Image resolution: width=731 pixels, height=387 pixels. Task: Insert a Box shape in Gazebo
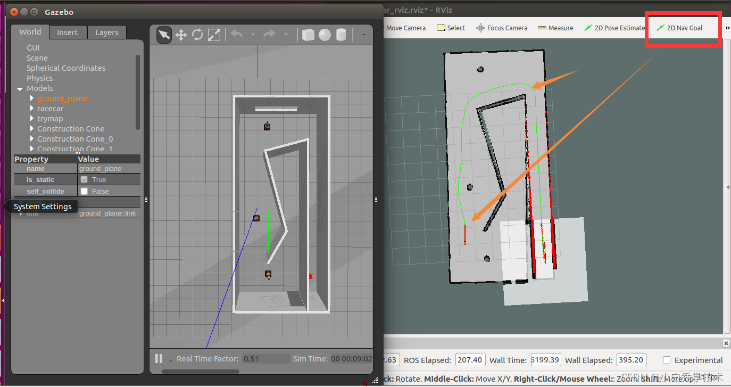[x=308, y=35]
